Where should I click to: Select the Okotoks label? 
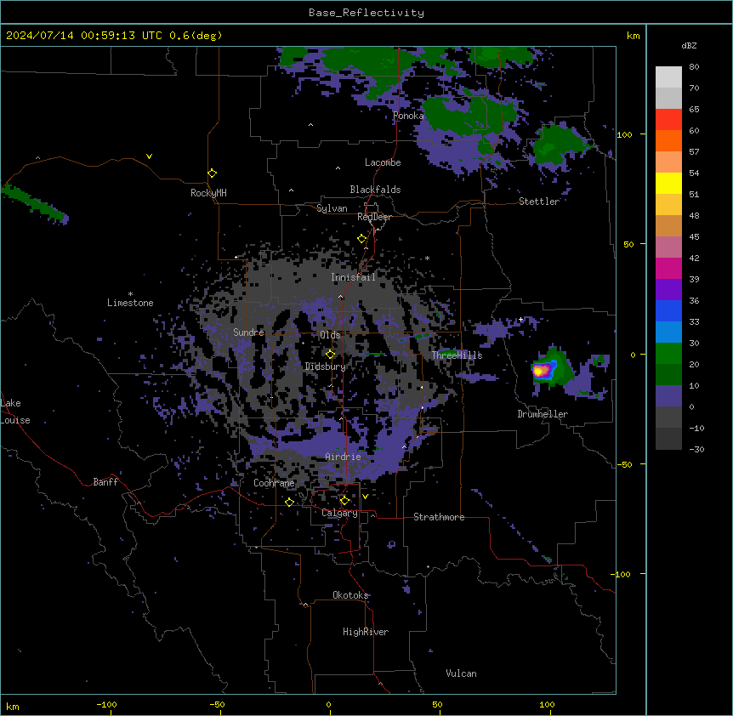350,595
